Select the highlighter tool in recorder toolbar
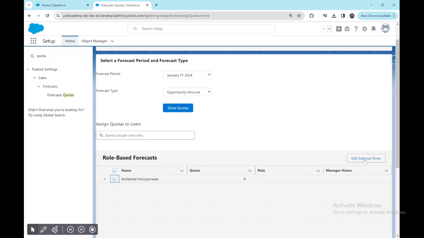 pyautogui.click(x=55, y=230)
